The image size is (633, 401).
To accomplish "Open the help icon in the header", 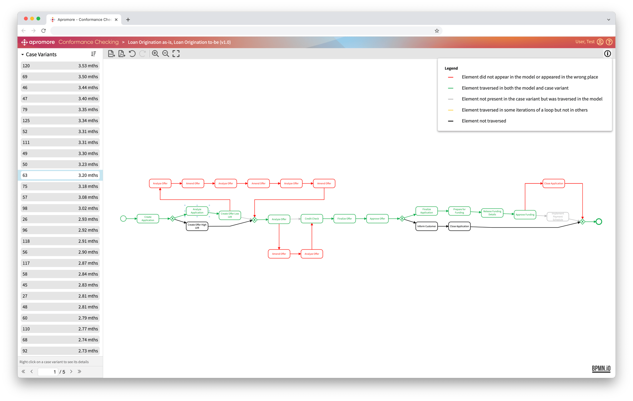I will [609, 42].
